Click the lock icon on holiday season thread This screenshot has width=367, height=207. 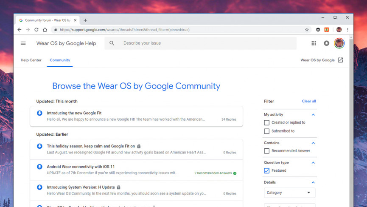139,146
